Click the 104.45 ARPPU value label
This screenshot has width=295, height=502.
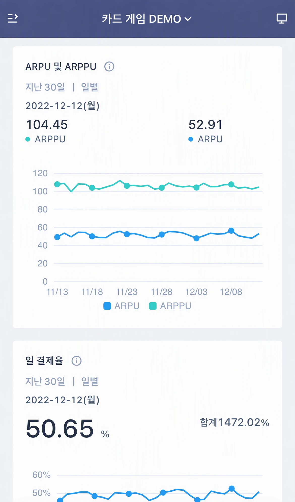tap(47, 125)
